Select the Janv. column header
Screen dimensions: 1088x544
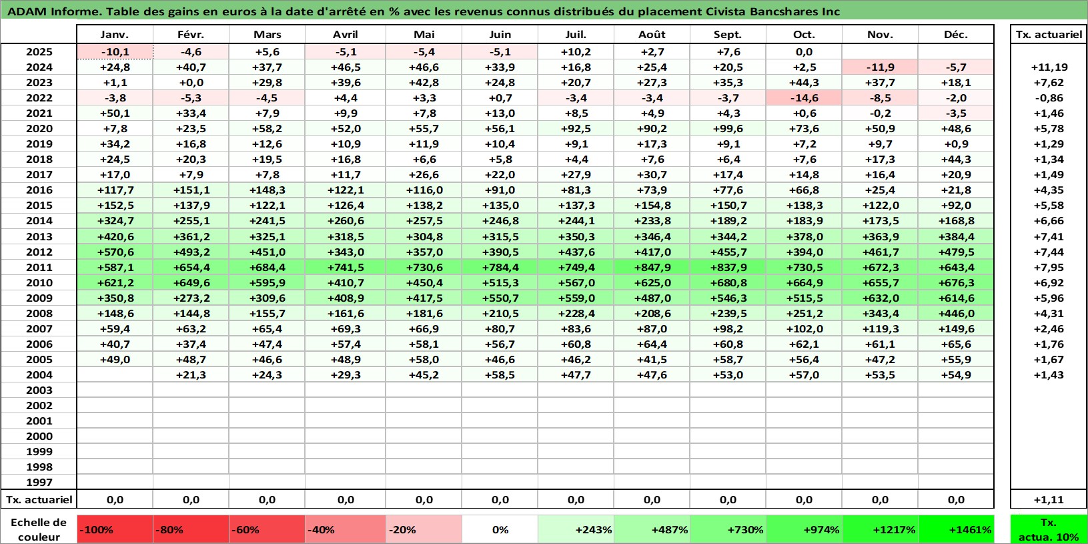click(x=115, y=34)
